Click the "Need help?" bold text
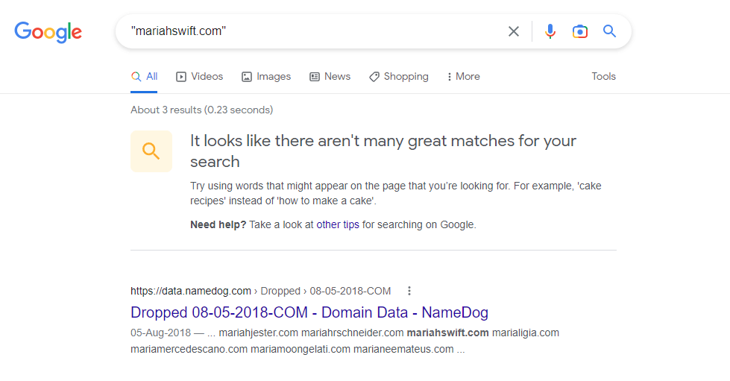 [x=218, y=224]
